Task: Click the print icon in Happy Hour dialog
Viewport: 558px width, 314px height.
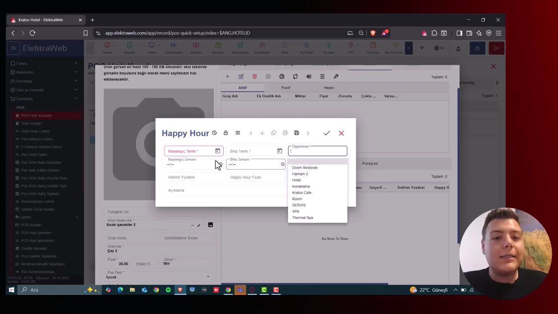Action: point(285,133)
